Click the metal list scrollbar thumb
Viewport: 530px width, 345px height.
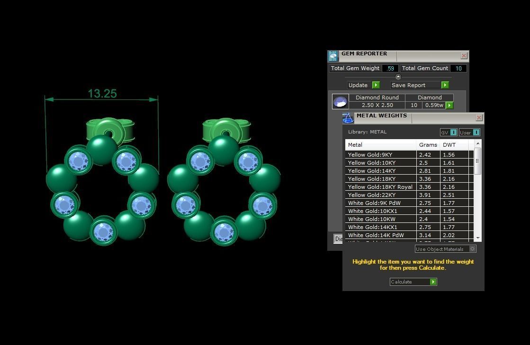(x=477, y=161)
